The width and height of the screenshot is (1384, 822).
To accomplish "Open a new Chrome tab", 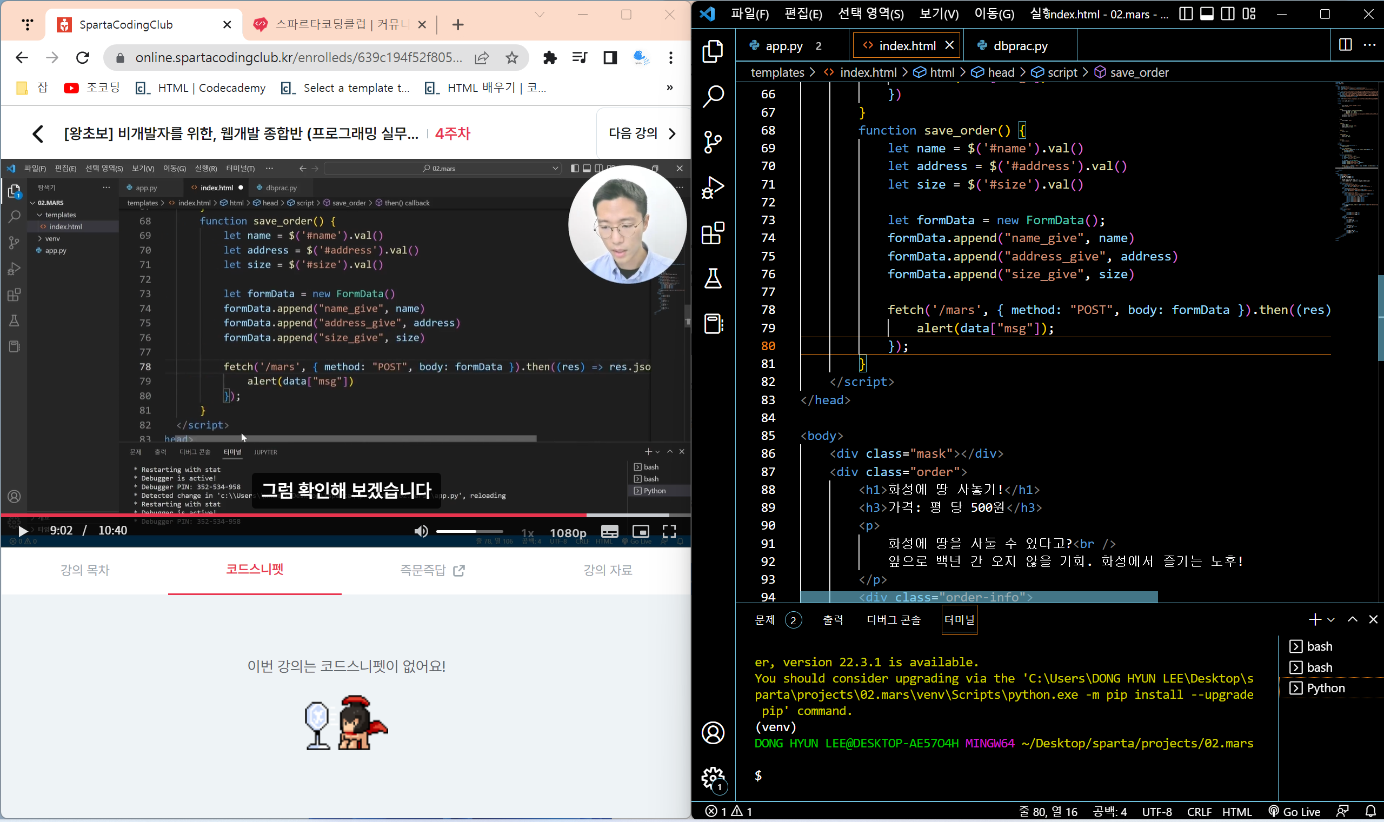I will coord(458,24).
